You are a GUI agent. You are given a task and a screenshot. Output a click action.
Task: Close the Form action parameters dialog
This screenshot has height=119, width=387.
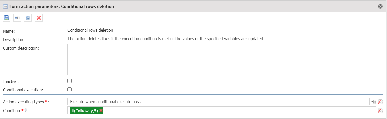point(380,6)
